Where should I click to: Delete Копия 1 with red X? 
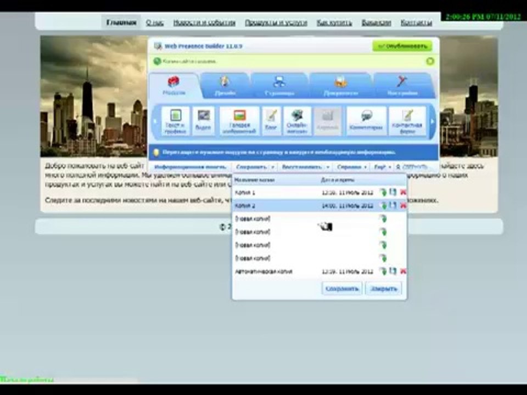tap(402, 193)
